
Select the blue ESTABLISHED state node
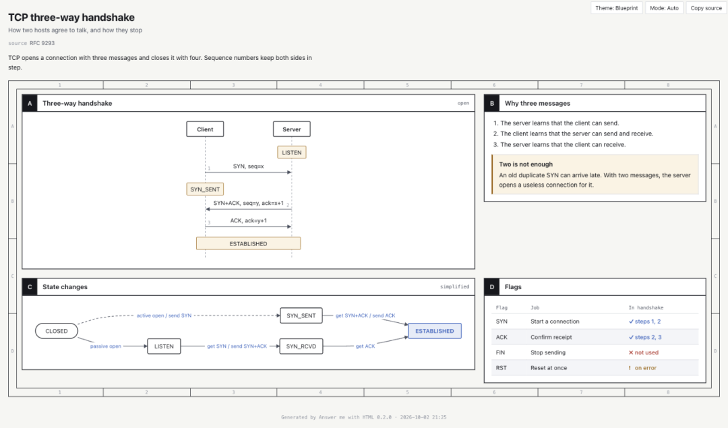(x=435, y=331)
